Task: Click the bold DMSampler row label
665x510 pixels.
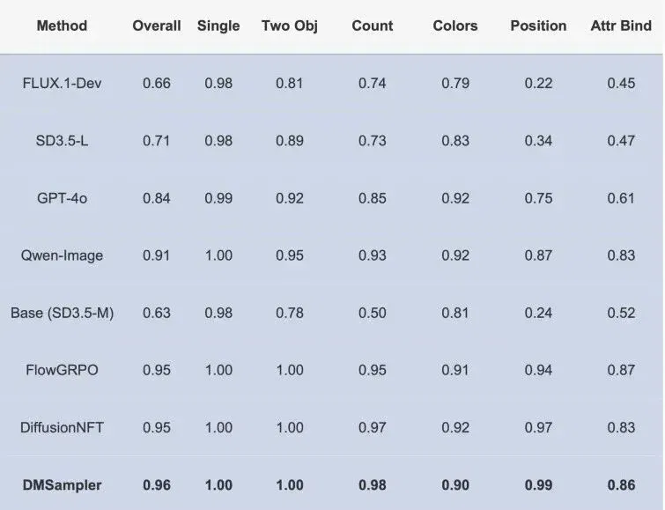Action: [62, 485]
